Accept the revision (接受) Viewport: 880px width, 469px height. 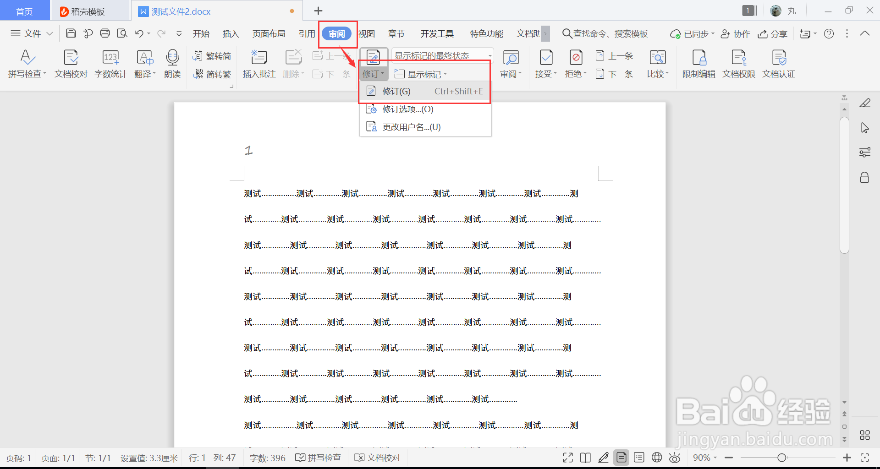click(546, 64)
